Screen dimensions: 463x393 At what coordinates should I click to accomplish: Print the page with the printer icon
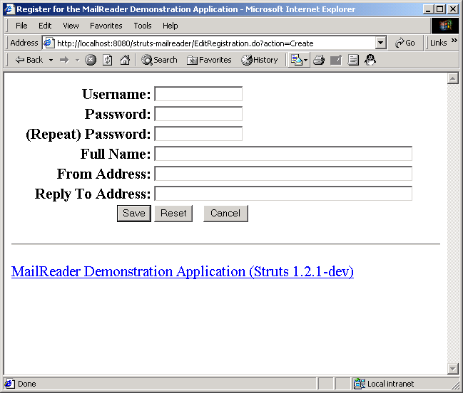319,60
